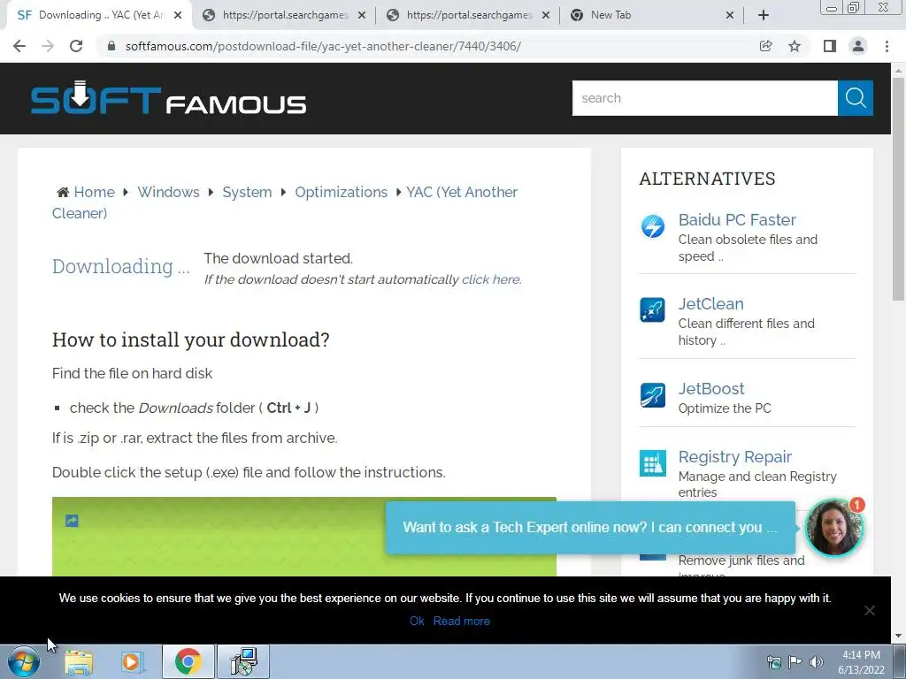This screenshot has width=906, height=679.
Task: Click the System breadcrumb link
Action: (x=247, y=192)
